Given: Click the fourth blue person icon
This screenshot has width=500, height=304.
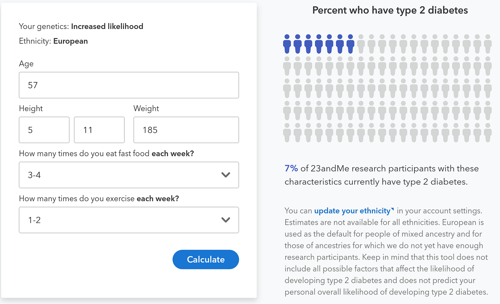Looking at the screenshot, I should click(x=319, y=44).
